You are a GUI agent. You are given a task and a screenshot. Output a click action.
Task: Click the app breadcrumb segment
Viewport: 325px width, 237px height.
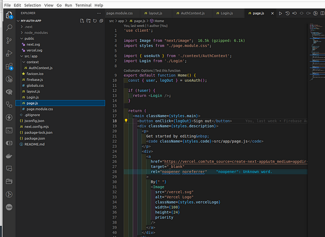[121, 21]
